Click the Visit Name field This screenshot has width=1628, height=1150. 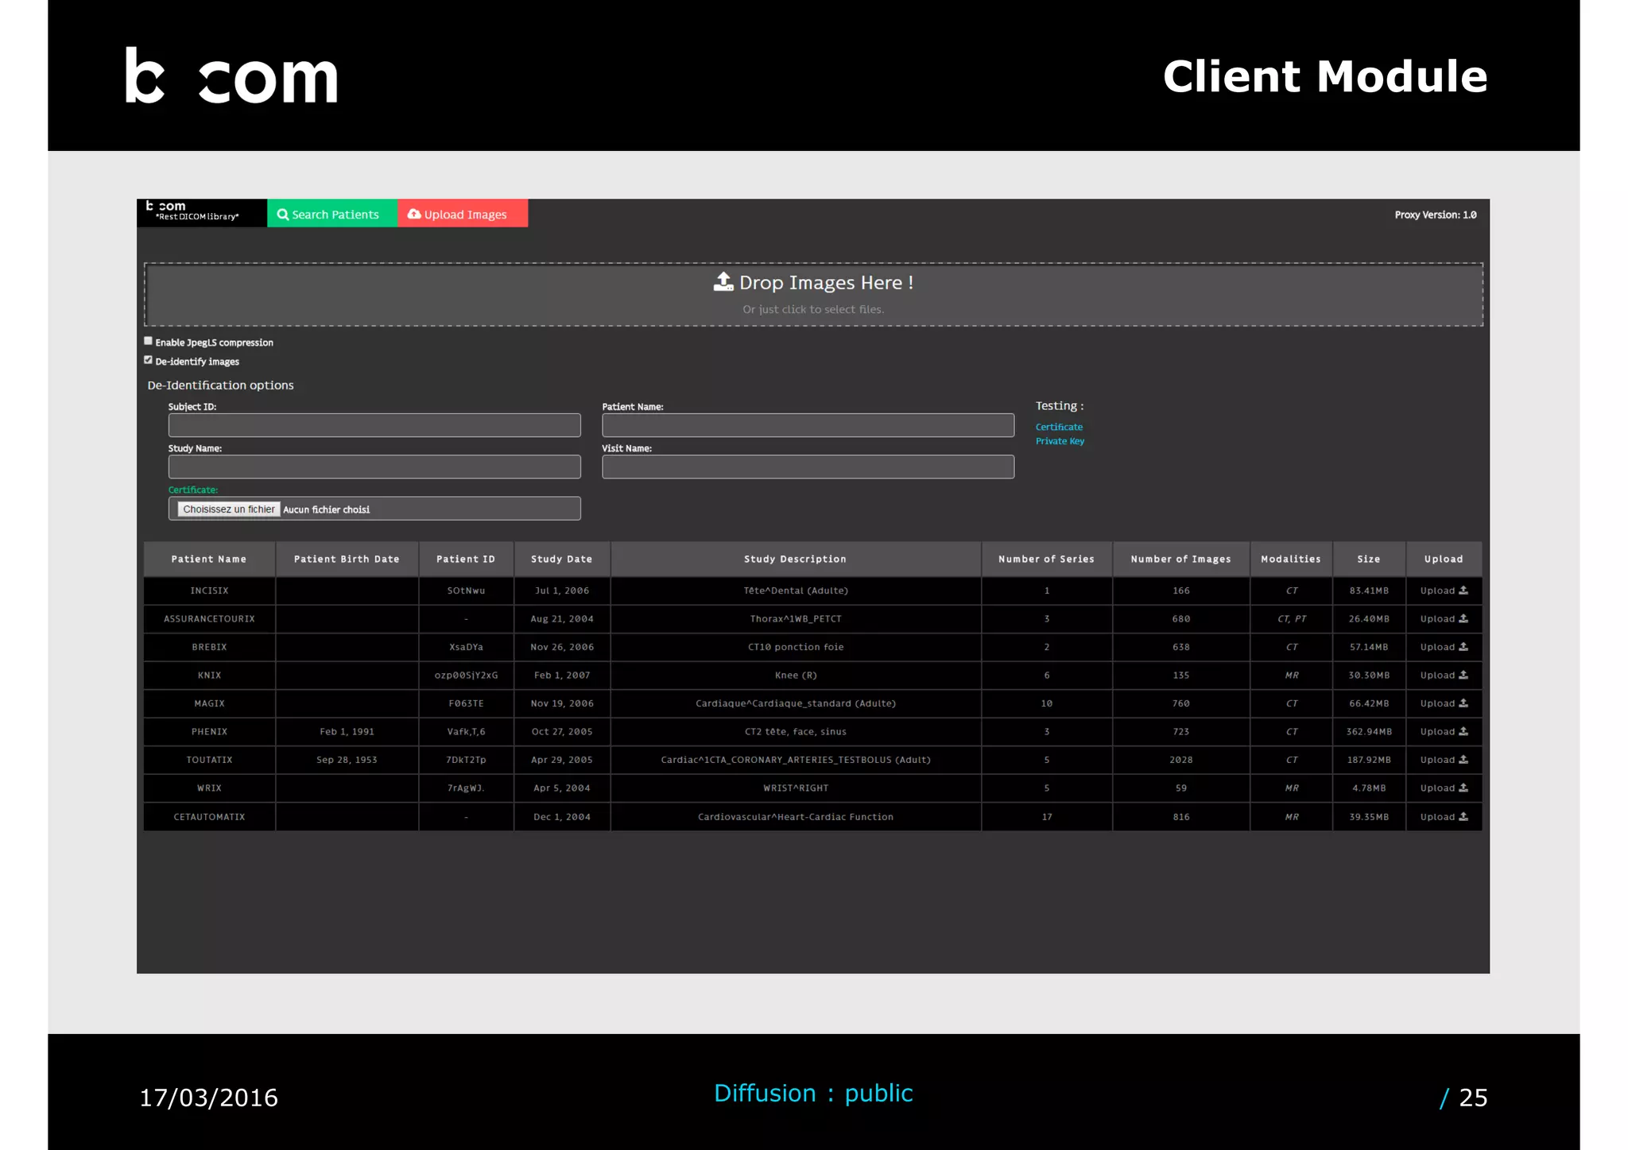pos(807,467)
